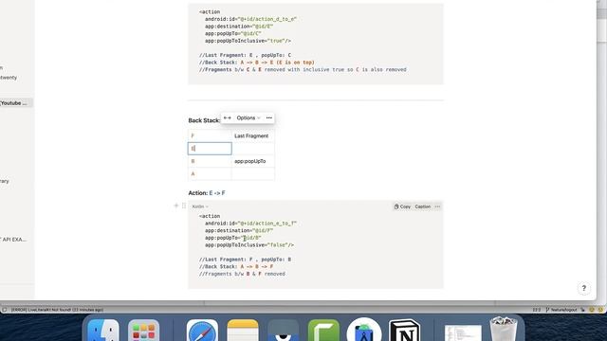Click comment 'Fragments b/w B & F removed'

(x=242, y=274)
